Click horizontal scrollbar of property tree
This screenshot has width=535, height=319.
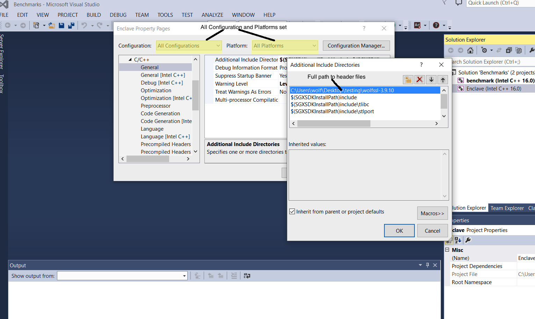pos(148,159)
